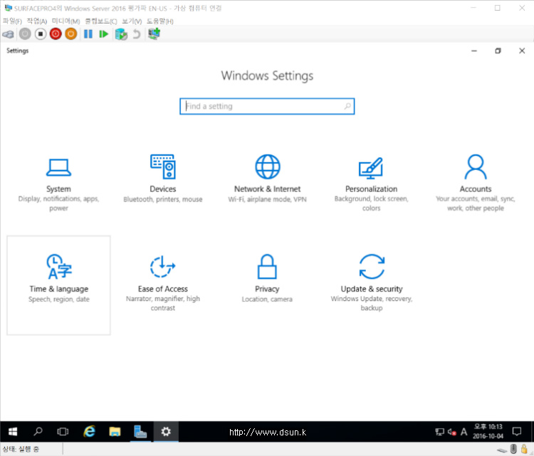
Task: Open the Windows Start menu
Action: (x=13, y=432)
